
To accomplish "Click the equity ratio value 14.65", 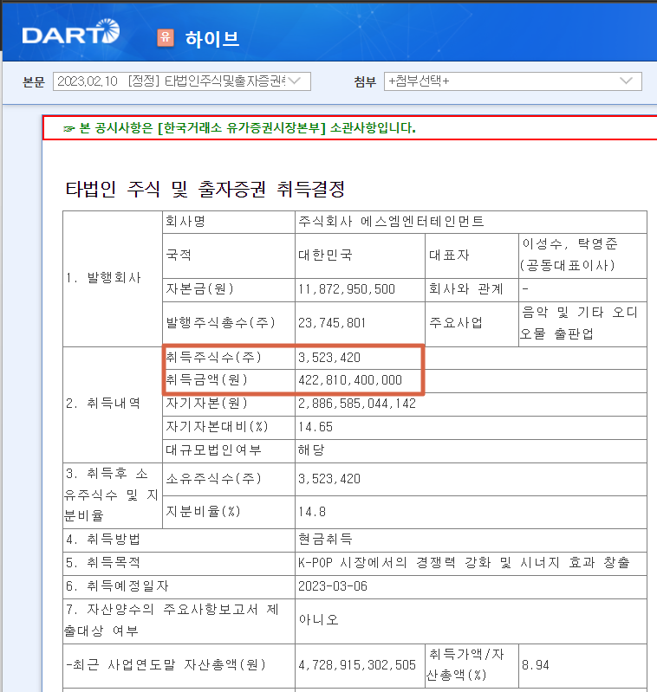I will 315,427.
